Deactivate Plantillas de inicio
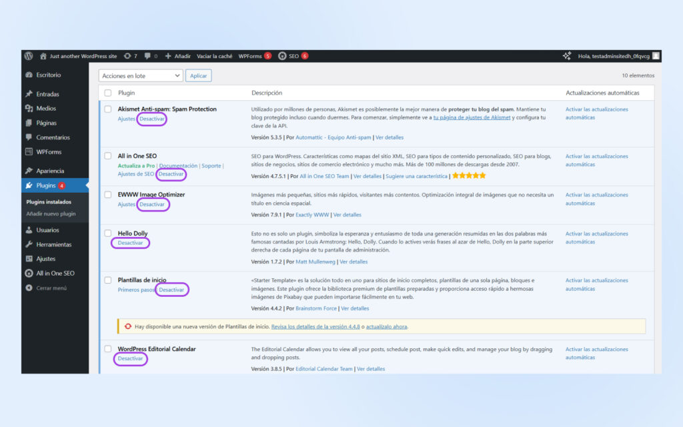 (x=171, y=290)
